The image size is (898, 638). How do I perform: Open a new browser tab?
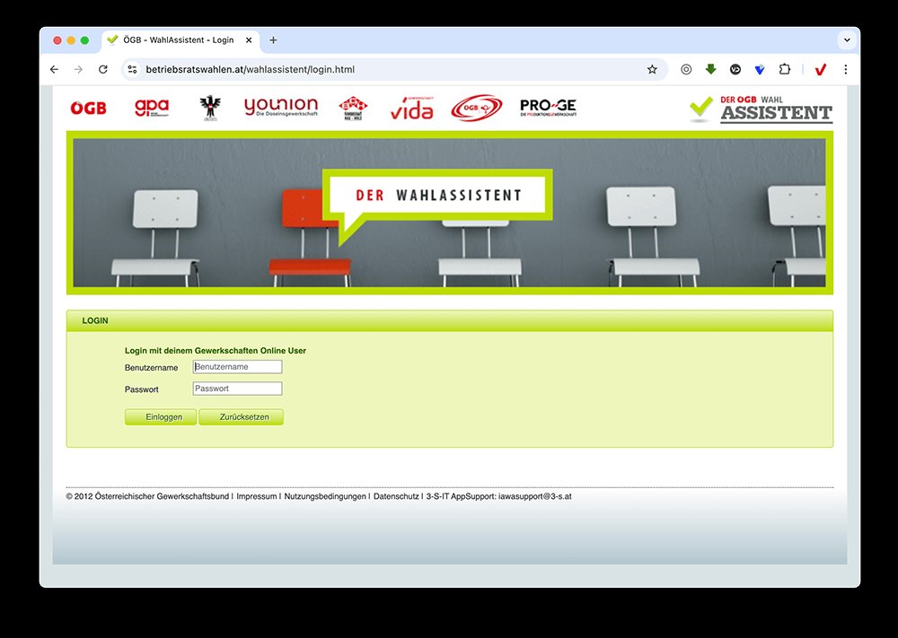pyautogui.click(x=272, y=39)
